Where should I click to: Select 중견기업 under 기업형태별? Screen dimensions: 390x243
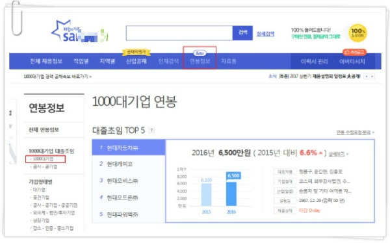pos(41,198)
